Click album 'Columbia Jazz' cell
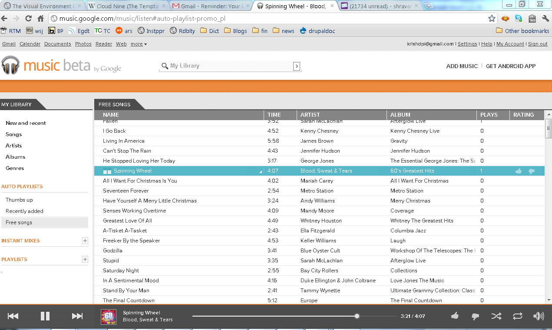 click(x=408, y=231)
